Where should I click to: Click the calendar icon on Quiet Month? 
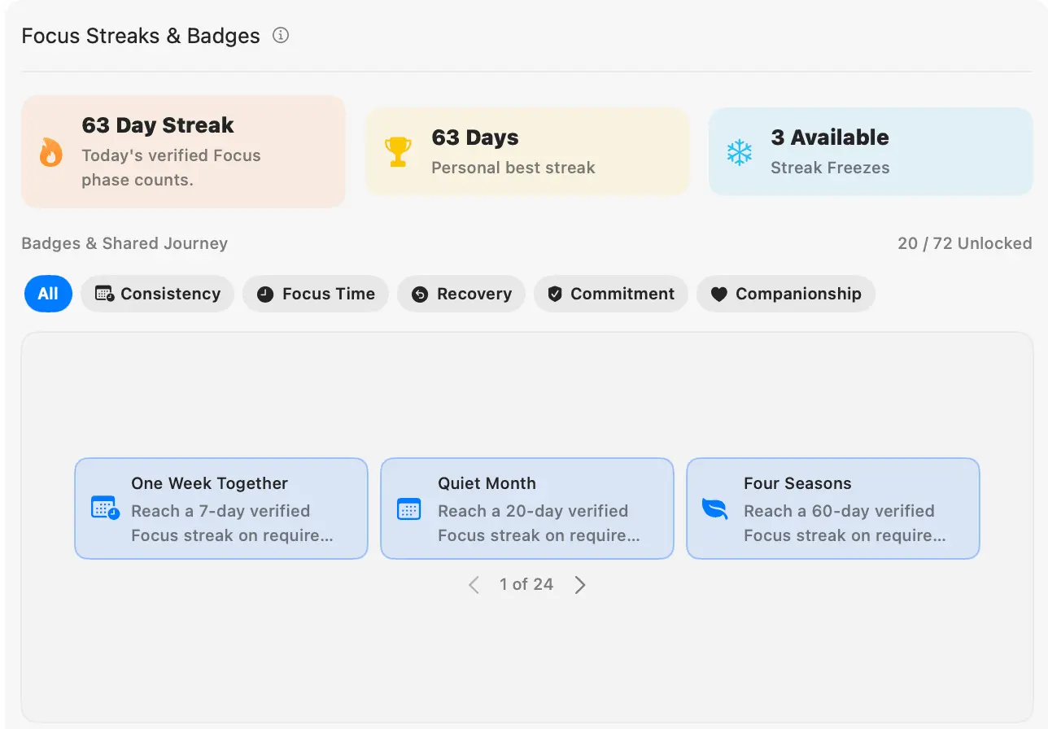(408, 509)
